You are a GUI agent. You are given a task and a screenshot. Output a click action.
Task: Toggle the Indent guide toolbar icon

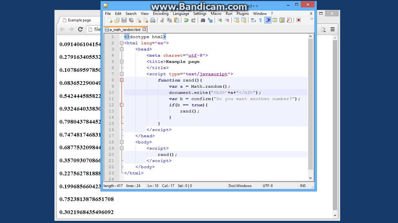pyautogui.click(x=268, y=20)
